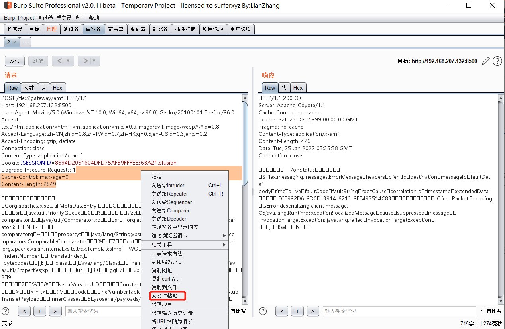The width and height of the screenshot is (505, 329).
Task: Choose 复制到文件 from context menu
Action: point(185,287)
